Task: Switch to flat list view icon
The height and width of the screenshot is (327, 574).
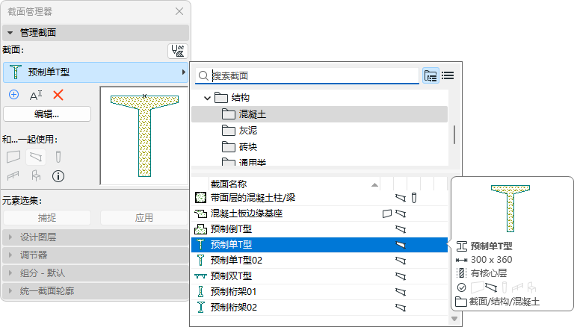Action: click(448, 75)
